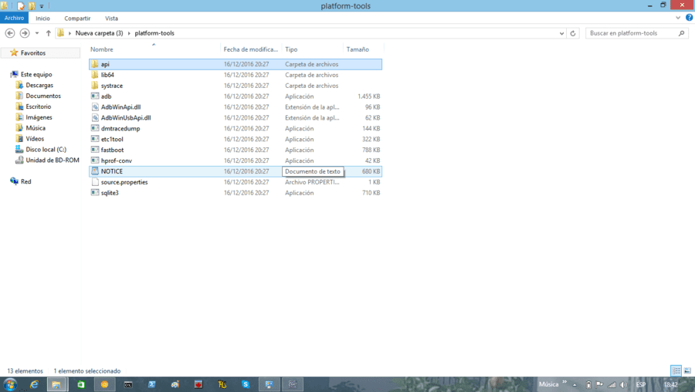Select the sqlite3 application icon
The height and width of the screenshot is (392, 695).
tap(95, 193)
